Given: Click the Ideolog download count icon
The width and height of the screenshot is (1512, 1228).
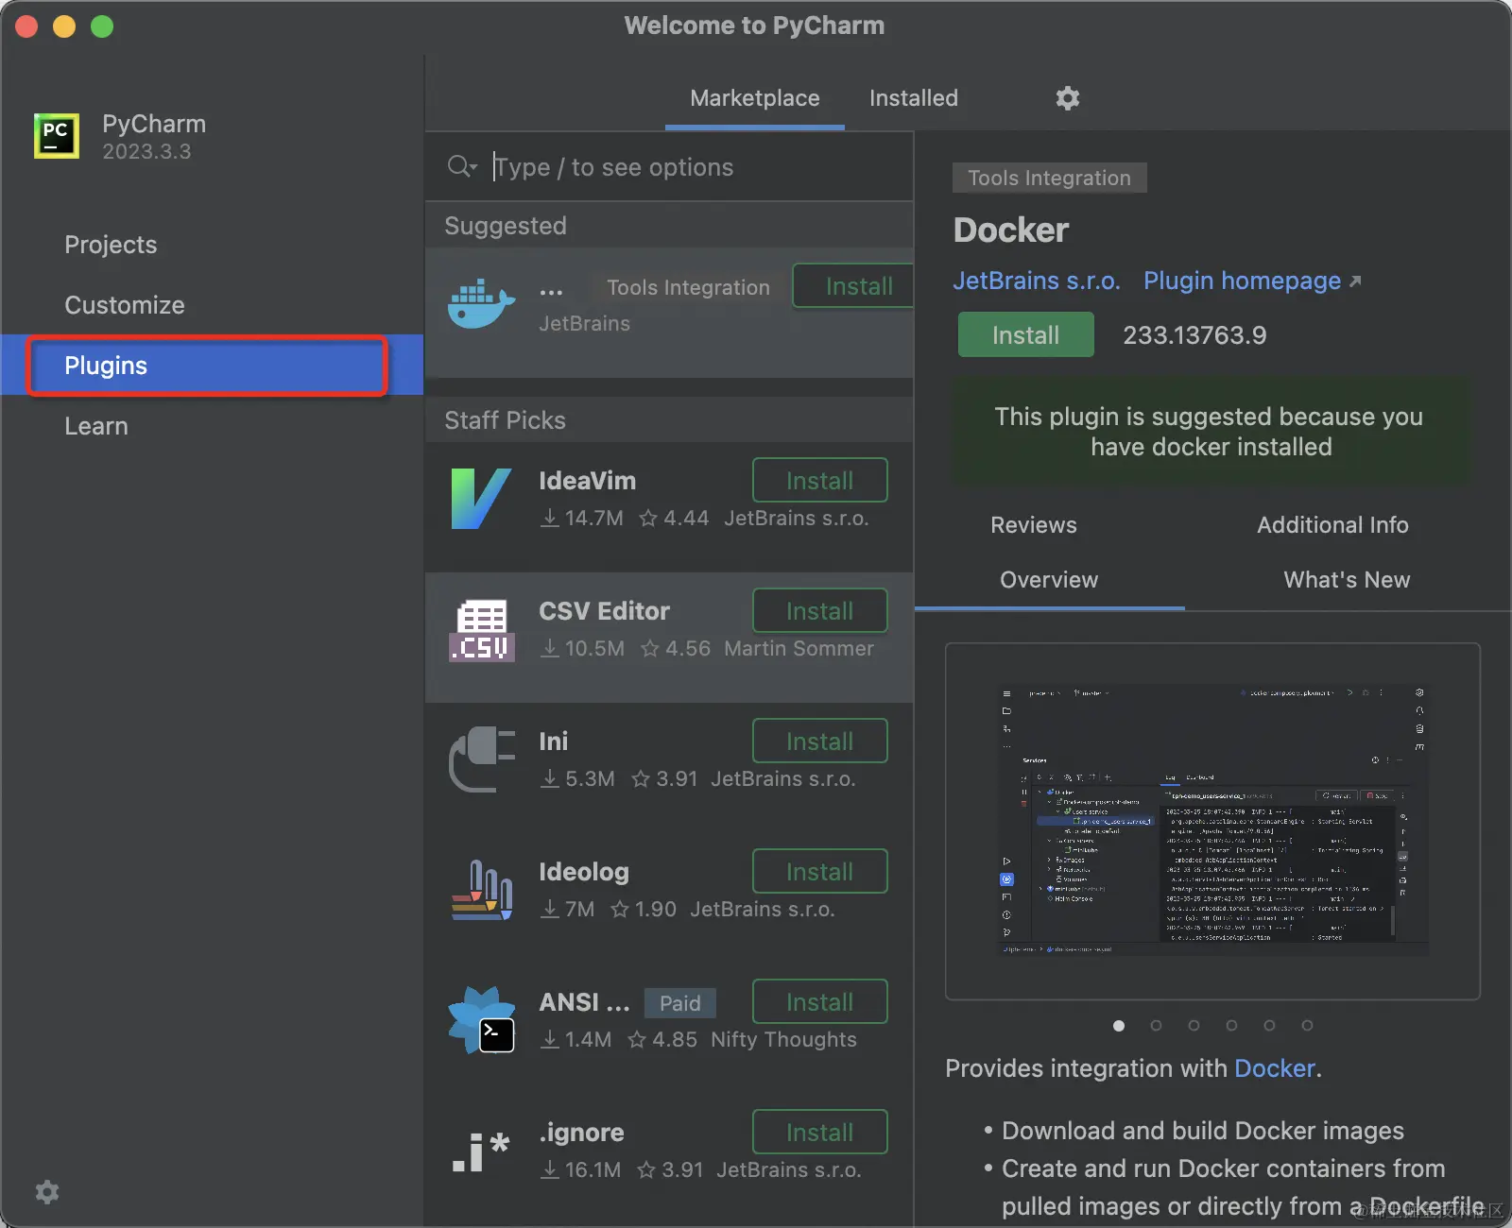Looking at the screenshot, I should click(549, 910).
